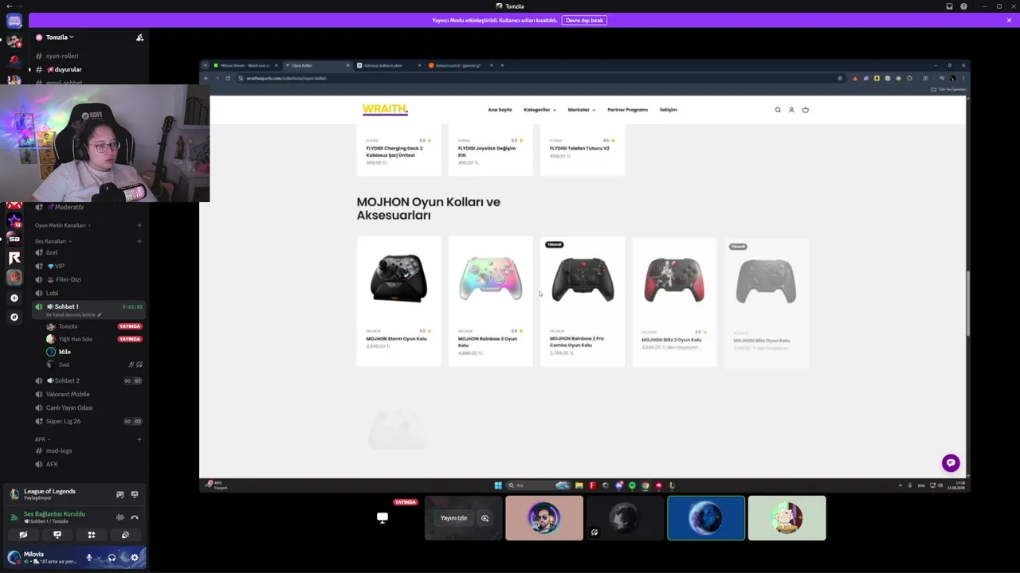Open the soundboard button
Image resolution: width=1020 pixels, height=573 pixels.
[125, 535]
